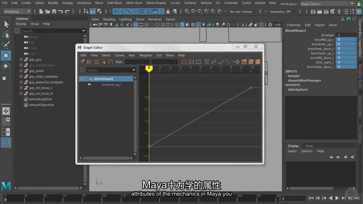Image resolution: width=363 pixels, height=204 pixels.
Task: Click Region Keys tool in Graph Editor
Action: click(103, 62)
